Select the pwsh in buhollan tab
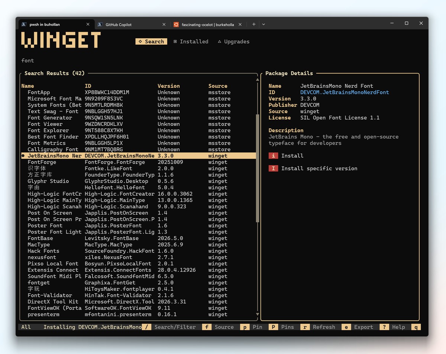The height and width of the screenshot is (354, 446). (56, 25)
